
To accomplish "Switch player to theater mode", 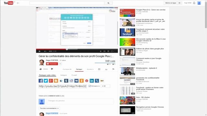I will [x=112, y=51].
